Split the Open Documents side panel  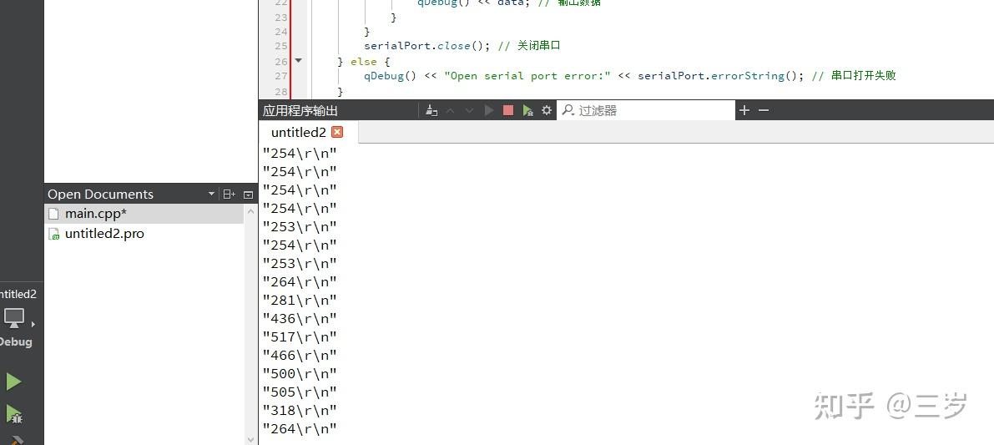229,194
